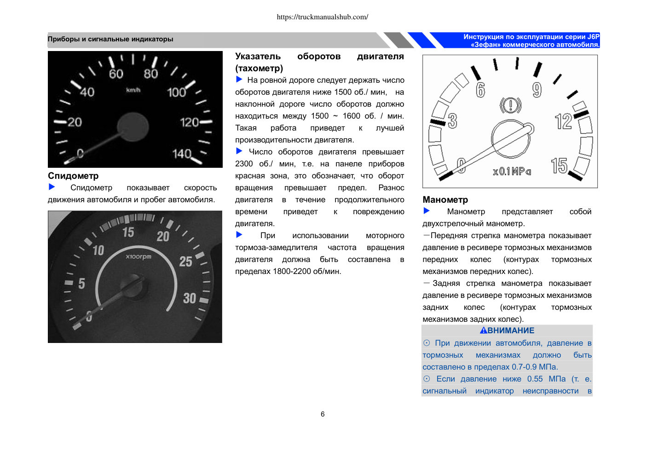Click the line 'составлено в пределах 0.7-0.9 МПа.'

pos(490,367)
